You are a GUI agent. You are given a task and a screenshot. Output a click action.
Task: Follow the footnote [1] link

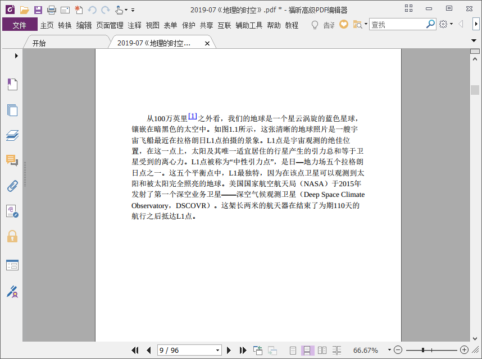tap(193, 116)
